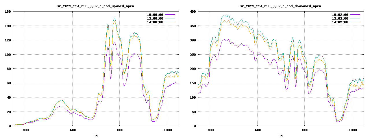Click the right plot title sr_2025_224_MSE__y02_r_rad_downward_open
This screenshot has width=370, height=138.
pyautogui.click(x=280, y=6)
